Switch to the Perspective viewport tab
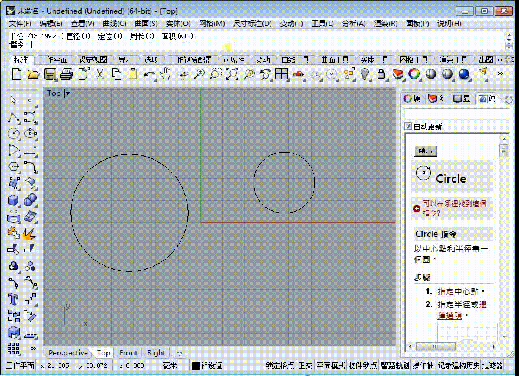The height and width of the screenshot is (376, 519). [68, 353]
